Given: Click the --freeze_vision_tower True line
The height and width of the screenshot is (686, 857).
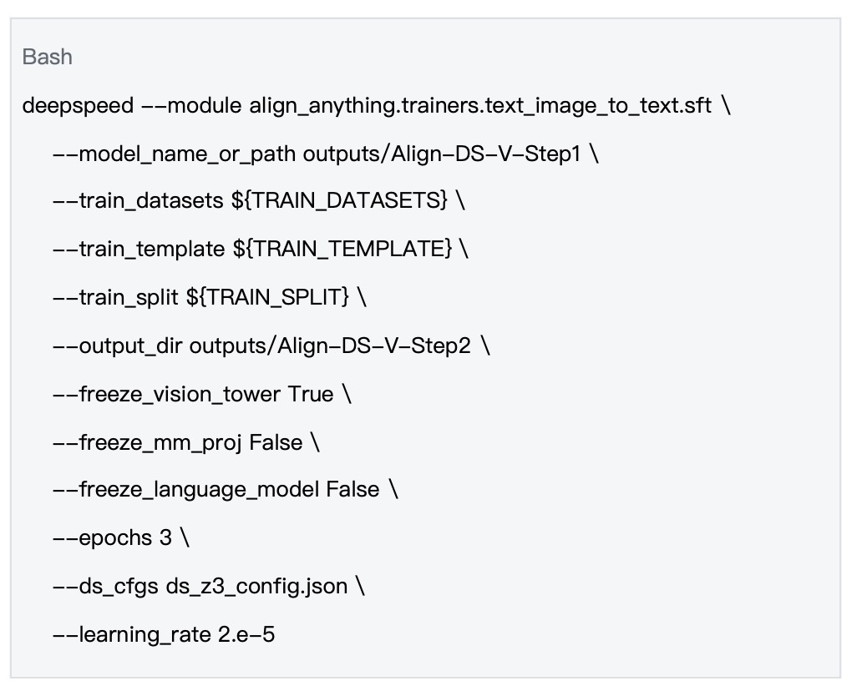Looking at the screenshot, I should click(202, 394).
